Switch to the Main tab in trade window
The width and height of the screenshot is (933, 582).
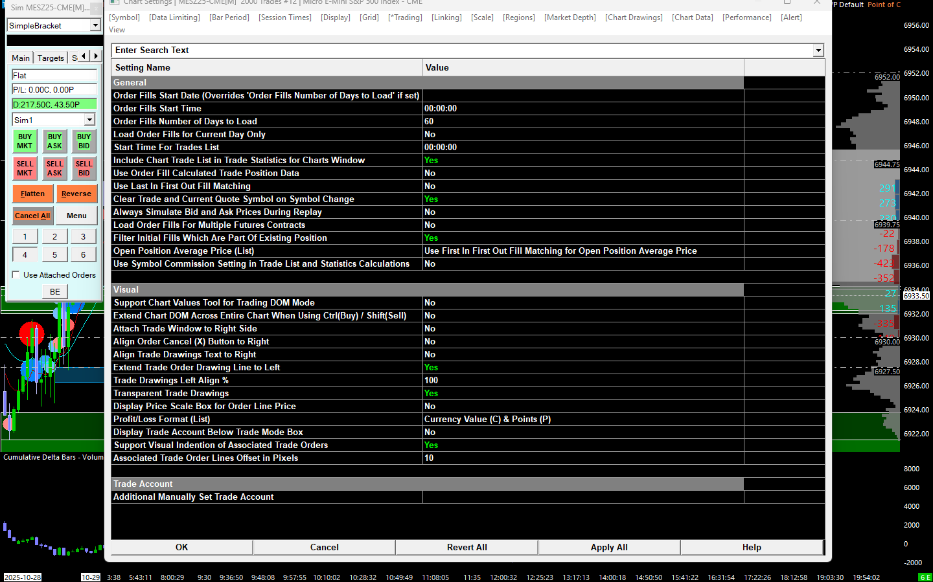[21, 58]
